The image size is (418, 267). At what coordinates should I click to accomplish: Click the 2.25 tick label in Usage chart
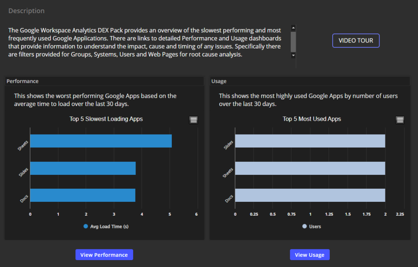[400, 214]
